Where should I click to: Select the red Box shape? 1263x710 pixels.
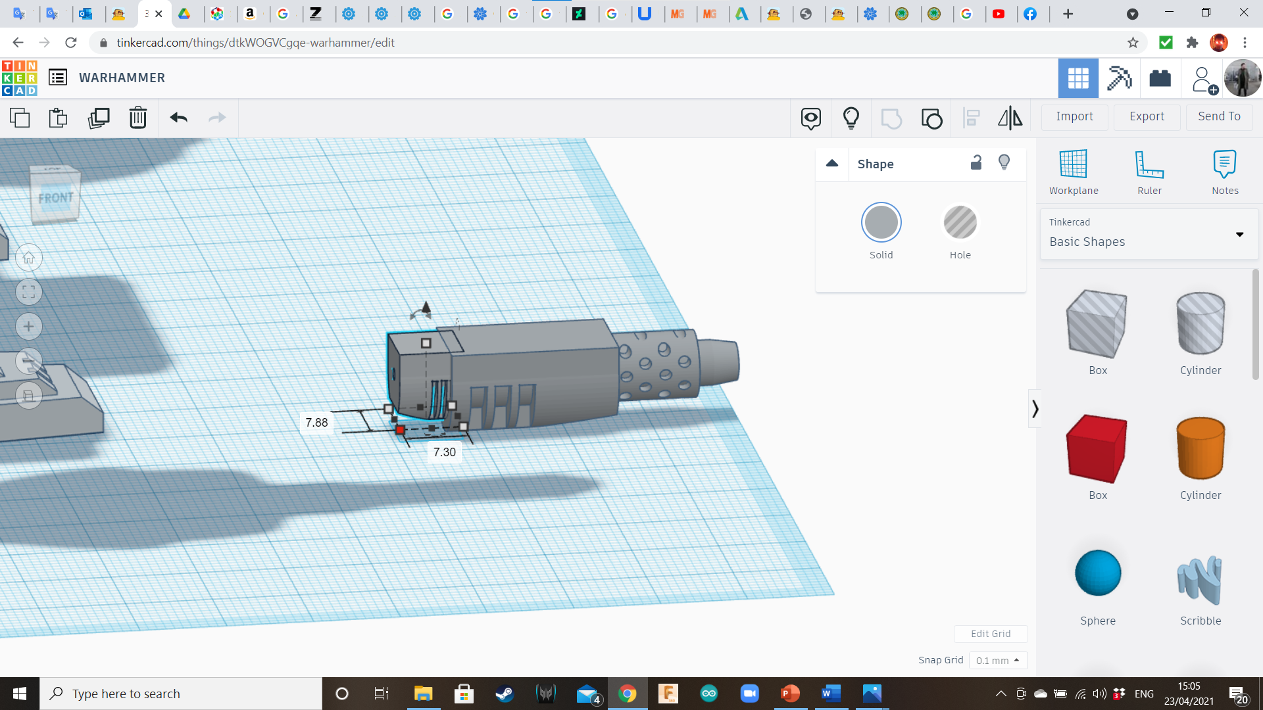[x=1097, y=449]
